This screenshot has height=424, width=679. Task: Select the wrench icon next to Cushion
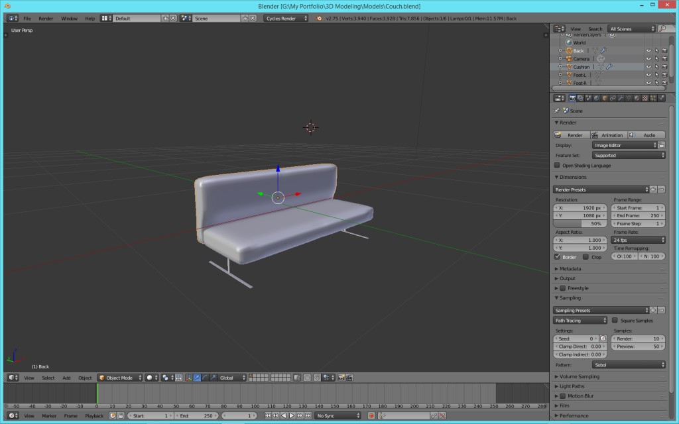(x=609, y=66)
